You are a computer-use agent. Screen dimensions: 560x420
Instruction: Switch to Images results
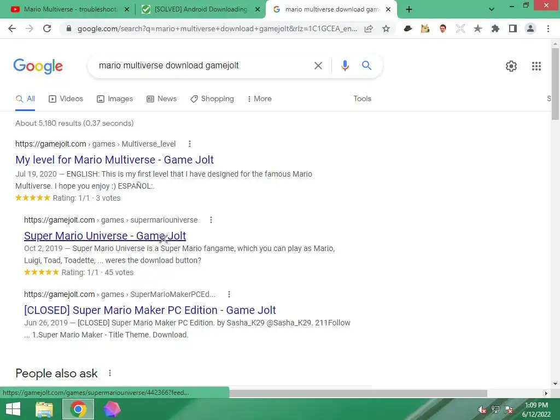coord(115,99)
